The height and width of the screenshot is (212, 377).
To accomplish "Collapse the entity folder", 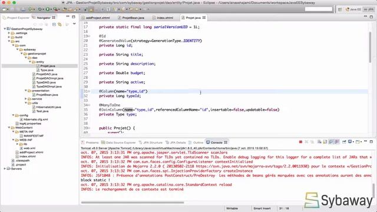I will click(30, 62).
